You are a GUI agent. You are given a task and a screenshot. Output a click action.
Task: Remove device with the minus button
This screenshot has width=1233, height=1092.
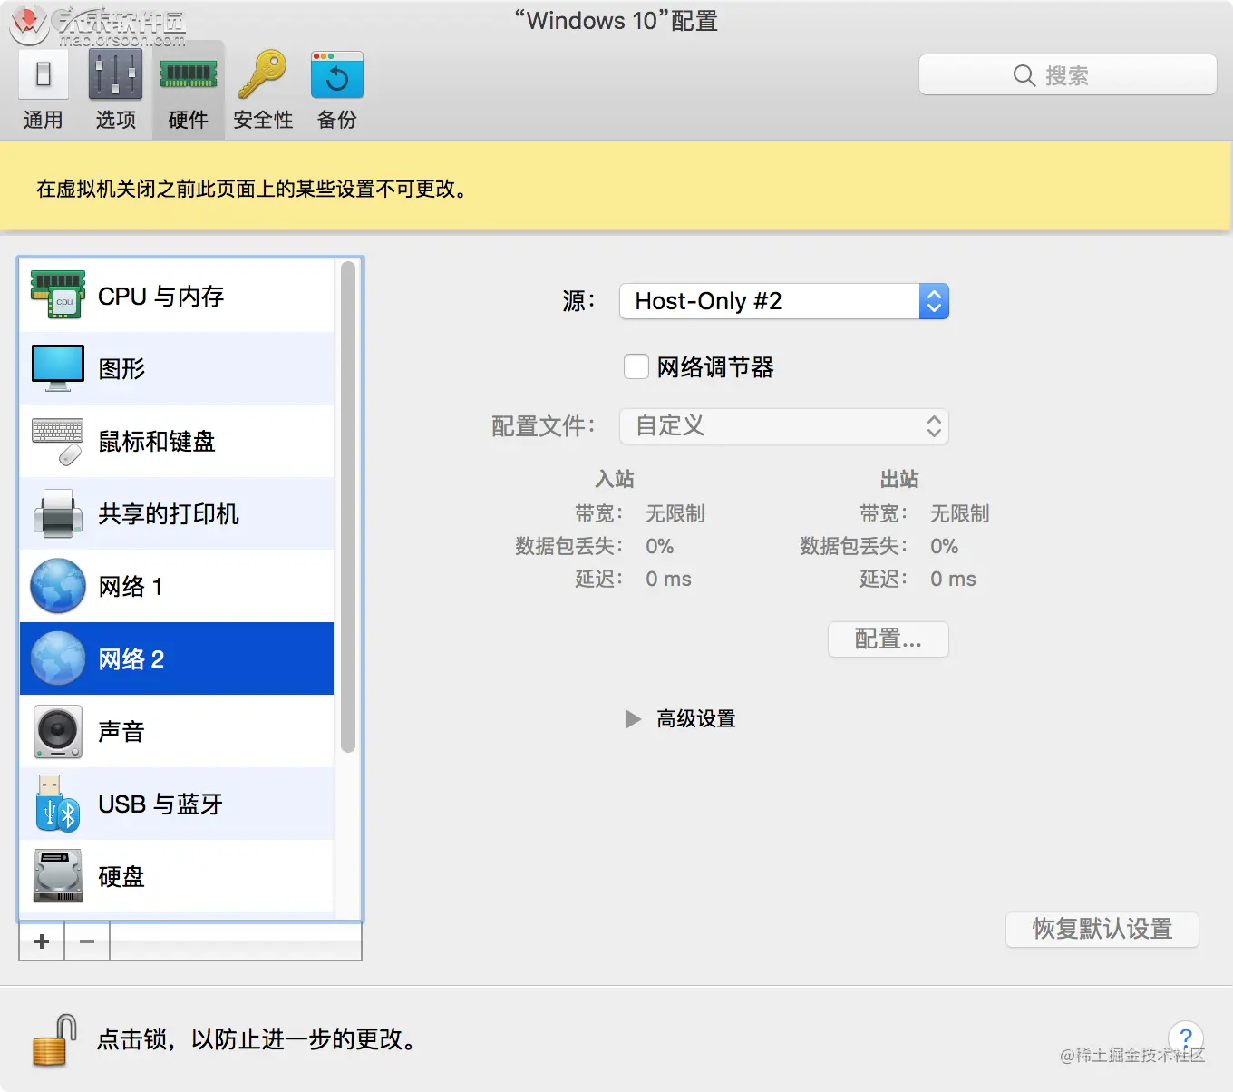pos(87,941)
